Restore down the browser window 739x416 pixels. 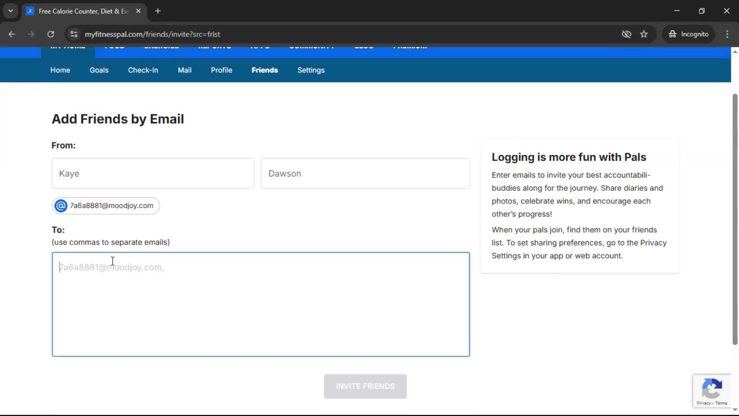coord(702,11)
